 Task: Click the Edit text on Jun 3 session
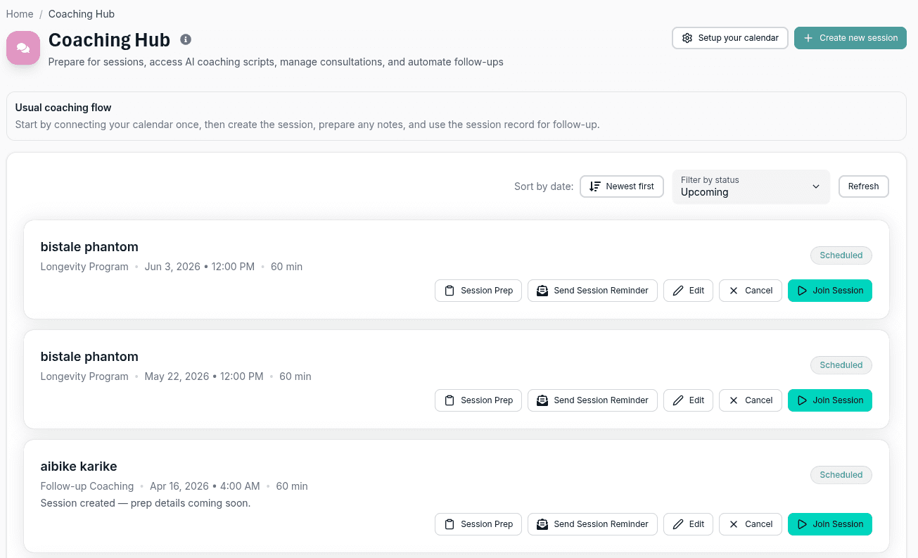pos(696,291)
